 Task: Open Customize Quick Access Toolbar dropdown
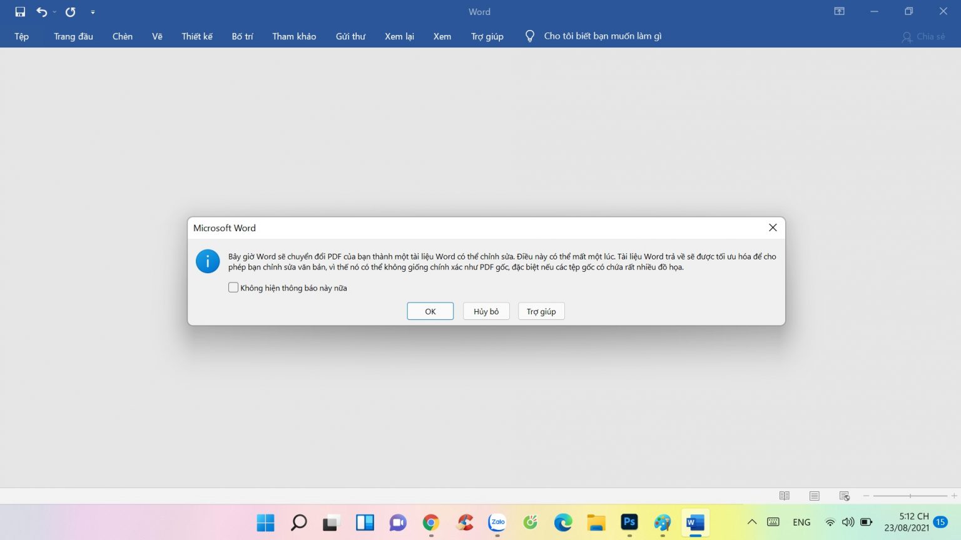click(93, 12)
